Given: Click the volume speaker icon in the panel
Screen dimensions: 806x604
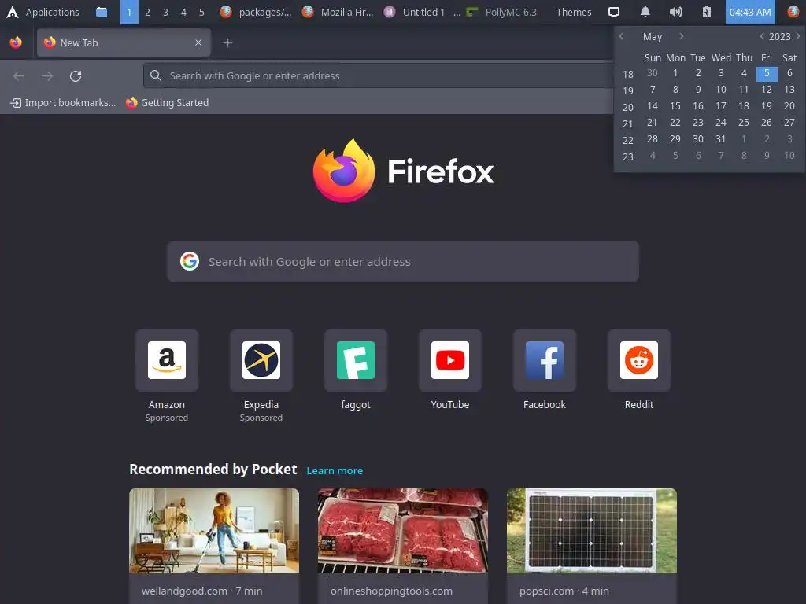Looking at the screenshot, I should coord(676,12).
